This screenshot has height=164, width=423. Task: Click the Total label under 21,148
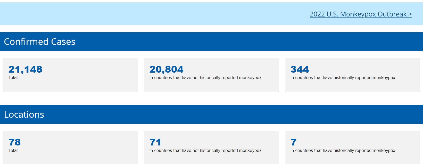click(x=13, y=78)
